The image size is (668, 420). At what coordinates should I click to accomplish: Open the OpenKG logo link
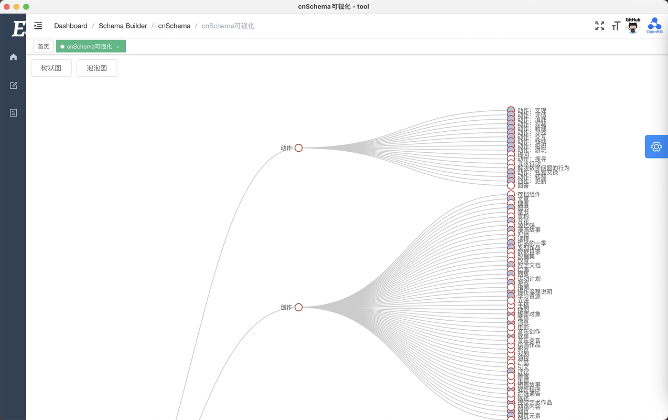(x=654, y=25)
